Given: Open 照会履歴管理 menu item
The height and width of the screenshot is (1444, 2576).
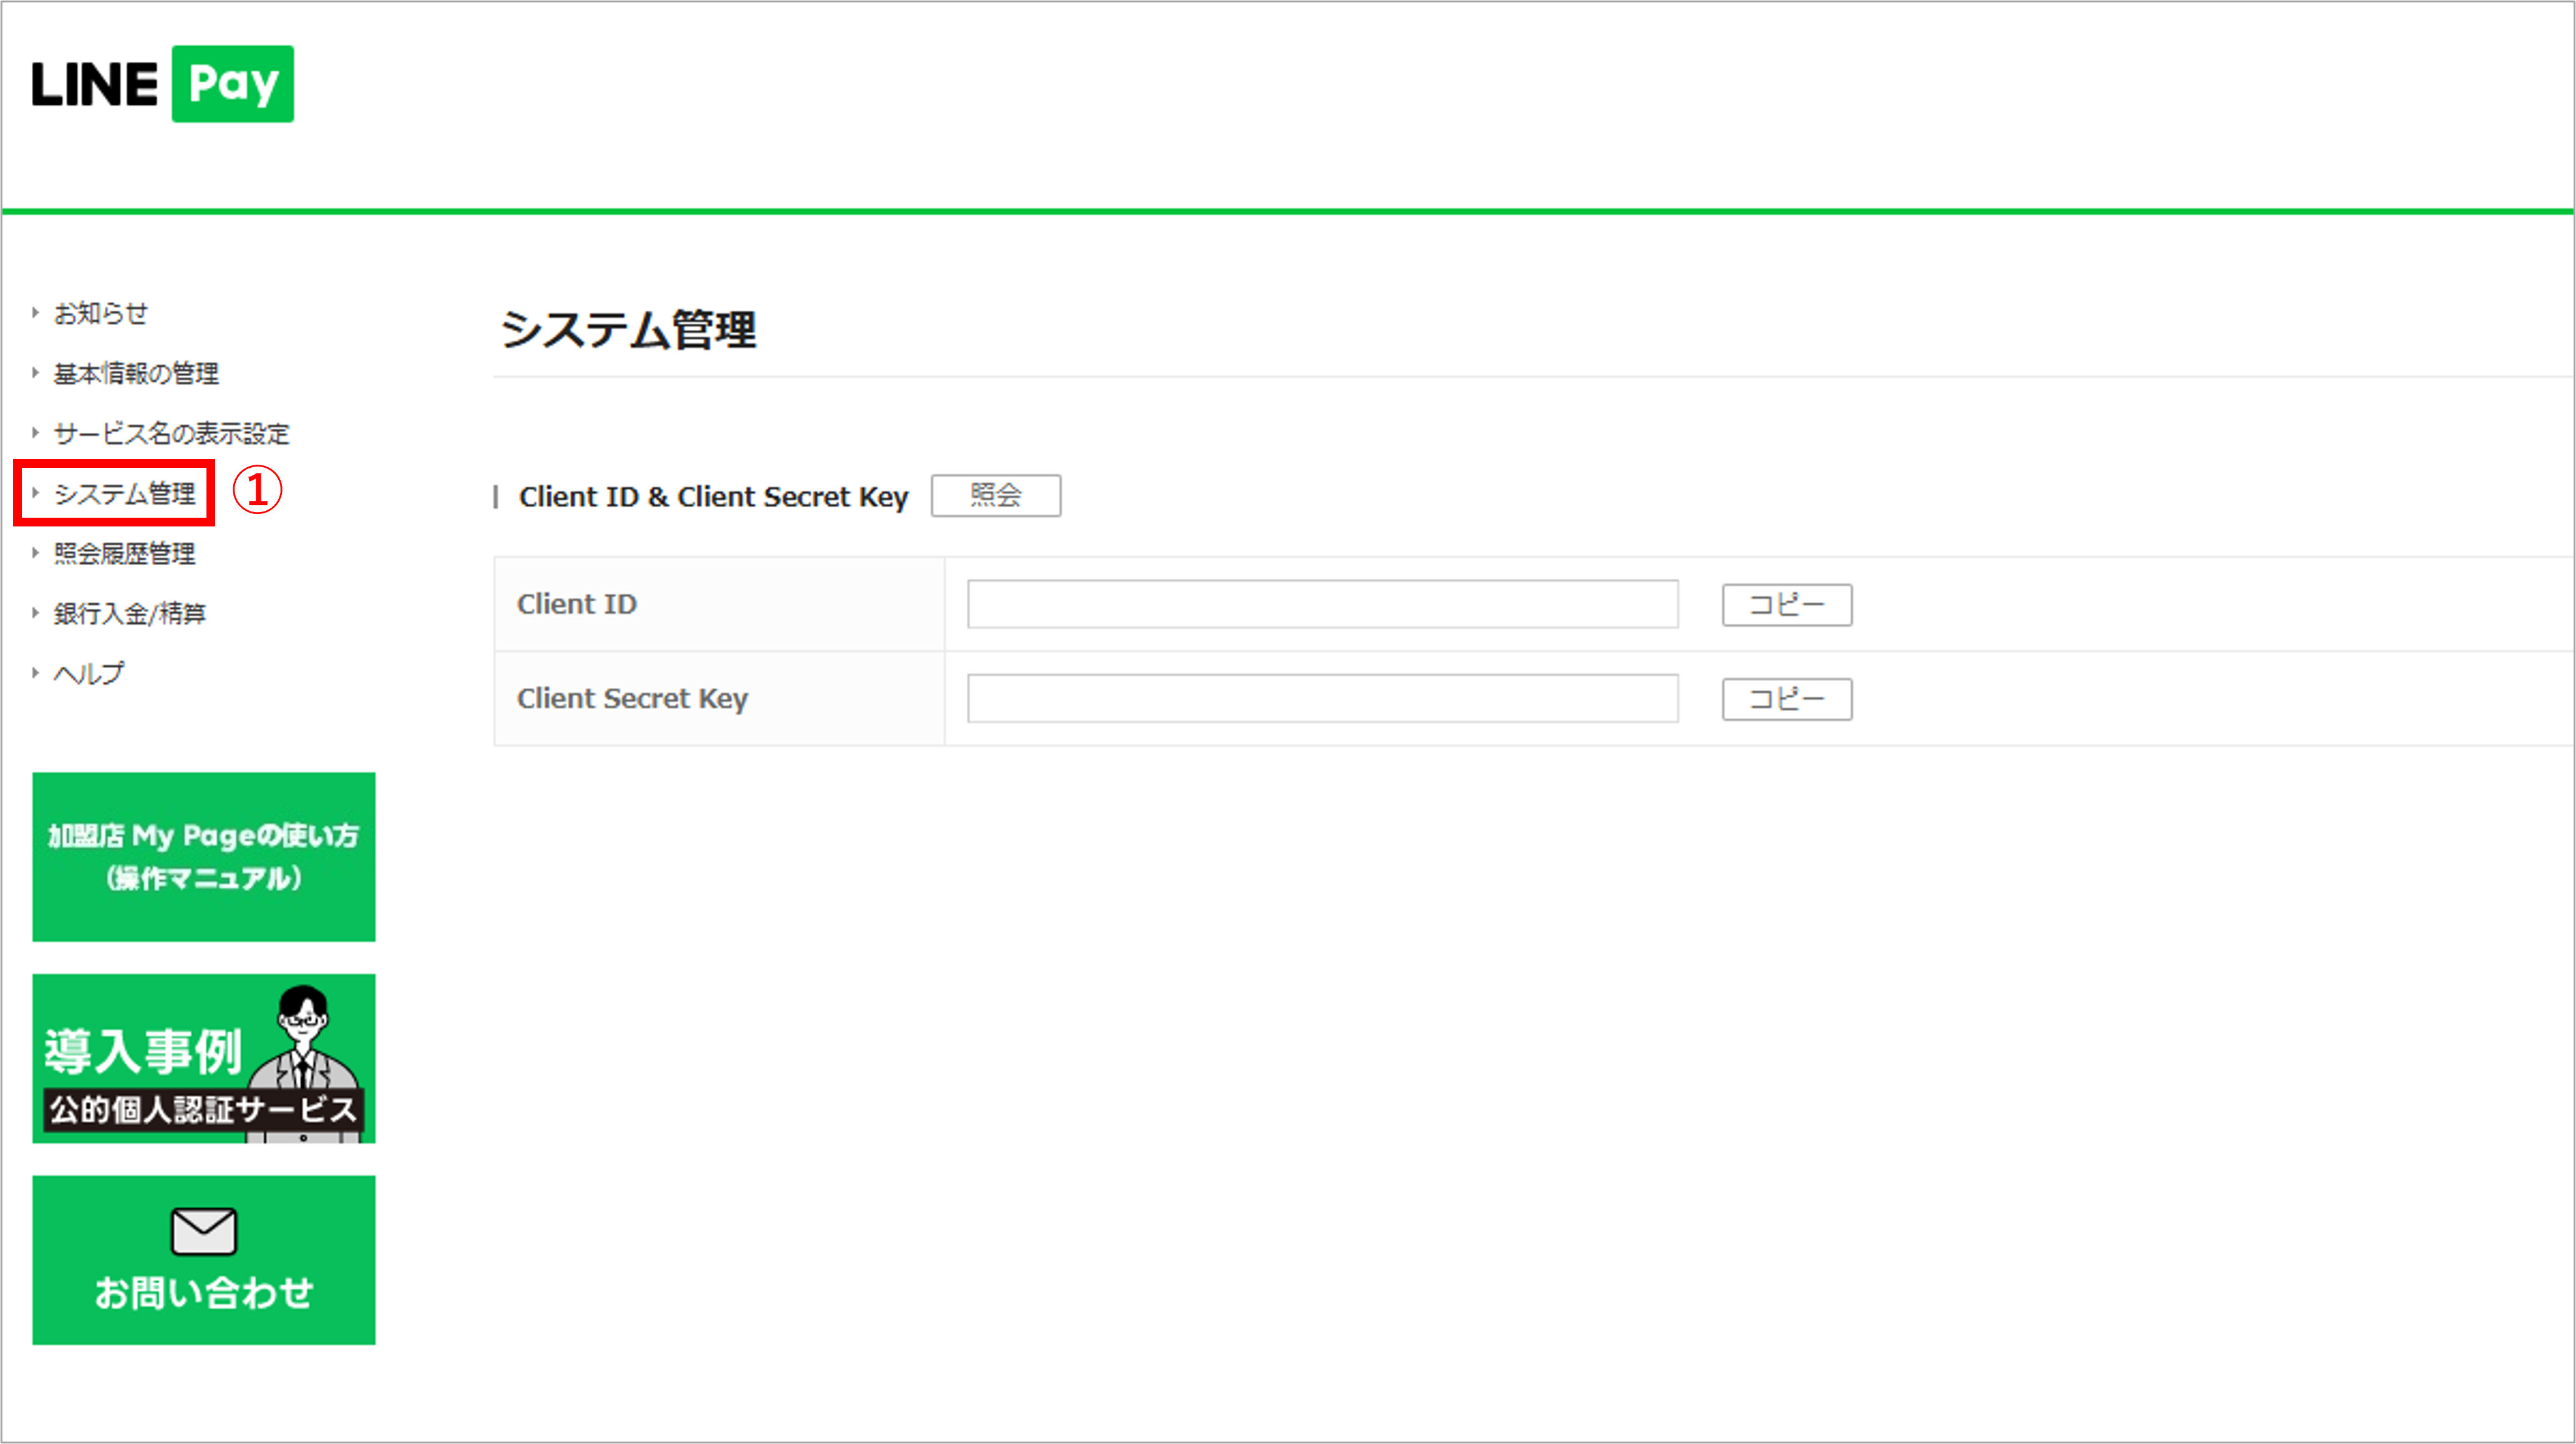Looking at the screenshot, I should pyautogui.click(x=124, y=554).
